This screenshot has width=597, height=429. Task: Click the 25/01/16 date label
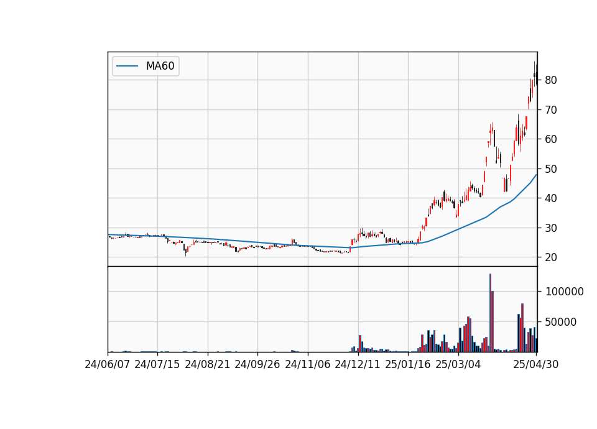point(408,364)
